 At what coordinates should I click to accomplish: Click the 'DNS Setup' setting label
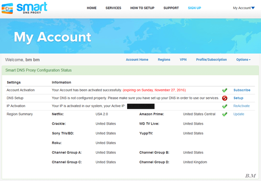pos(15,98)
